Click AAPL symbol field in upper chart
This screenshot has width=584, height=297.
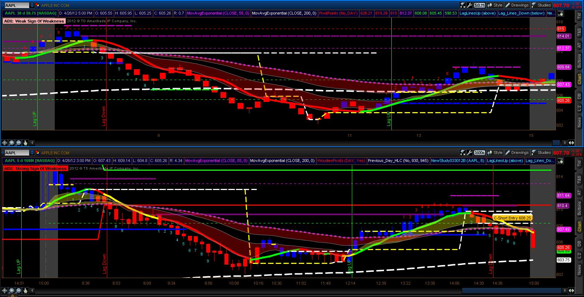pos(16,5)
